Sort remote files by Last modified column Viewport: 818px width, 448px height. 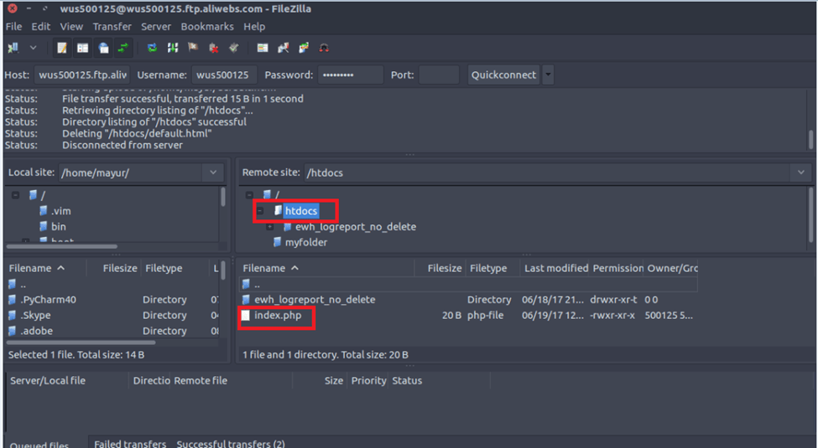tap(555, 268)
